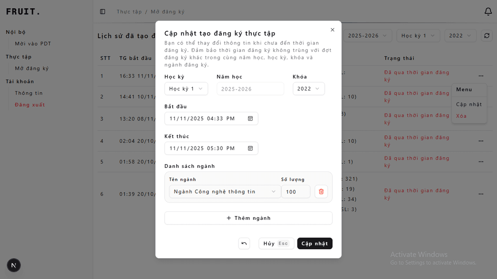497x279 pixels.
Task: Toggle the sidebar panel icon
Action: [x=103, y=11]
